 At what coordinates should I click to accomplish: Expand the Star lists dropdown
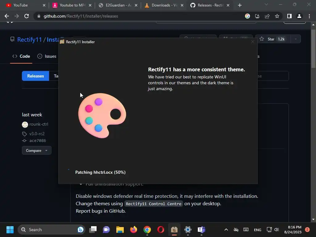[x=295, y=39]
